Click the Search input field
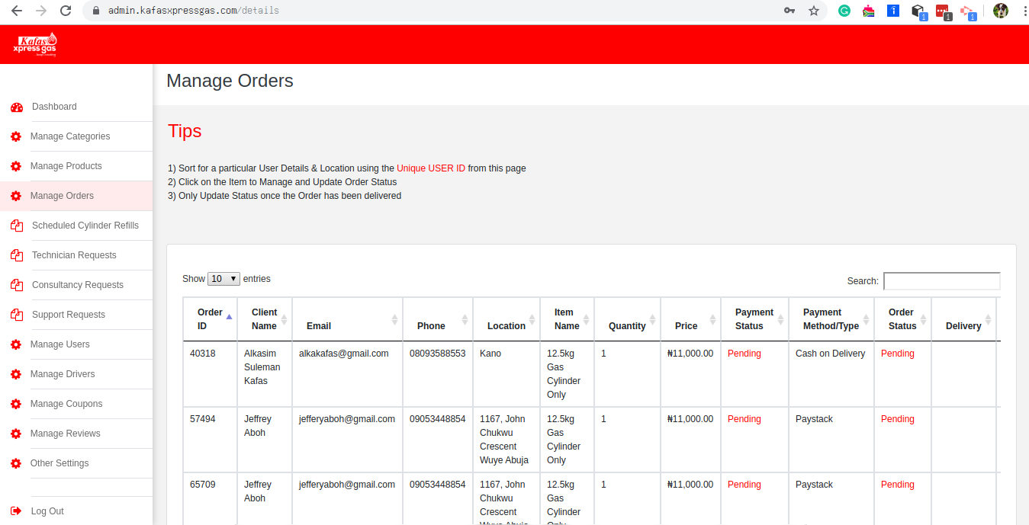 coord(941,281)
